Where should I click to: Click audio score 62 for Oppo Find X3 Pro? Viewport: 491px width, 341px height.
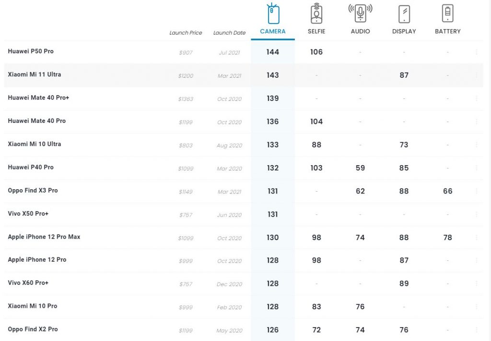(x=360, y=191)
